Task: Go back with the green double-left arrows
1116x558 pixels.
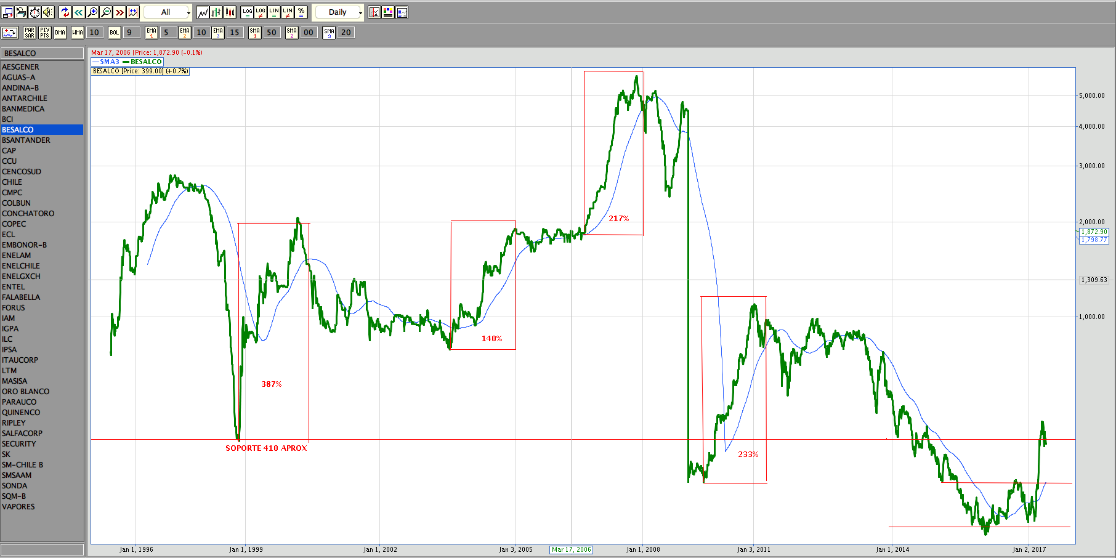Action: click(x=79, y=12)
